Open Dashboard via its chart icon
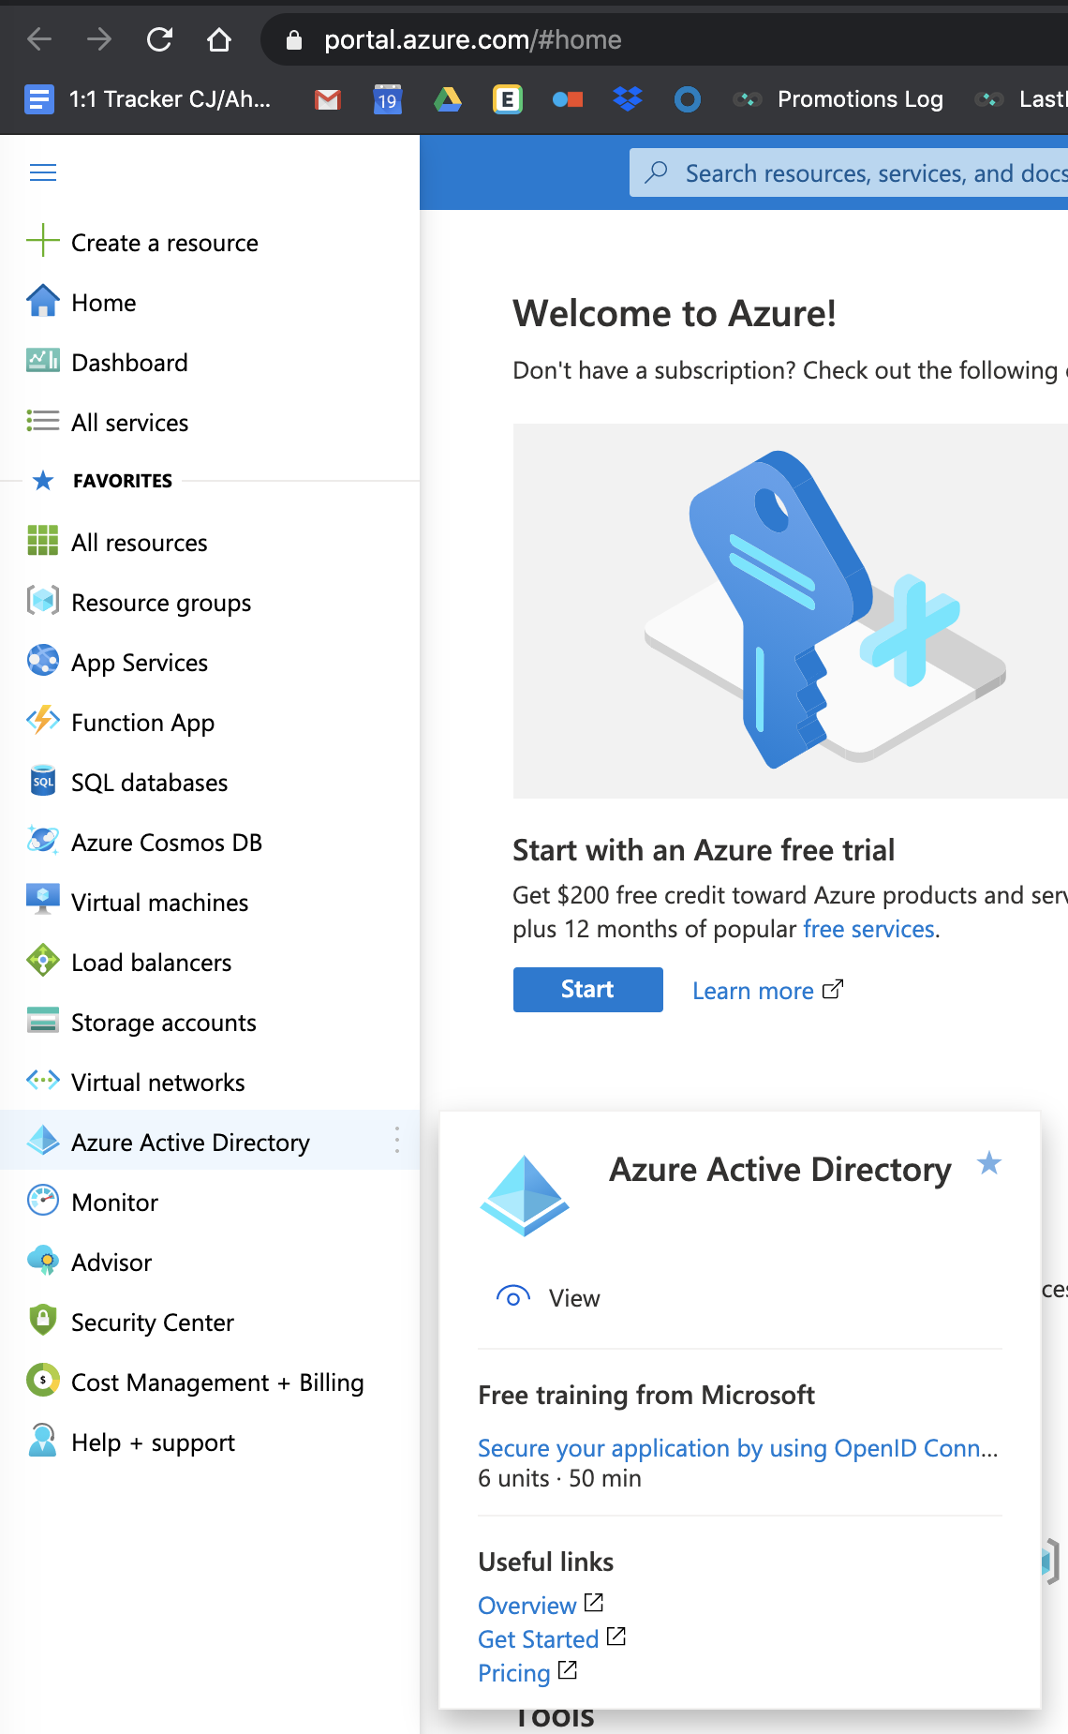The image size is (1068, 1734). coord(43,361)
